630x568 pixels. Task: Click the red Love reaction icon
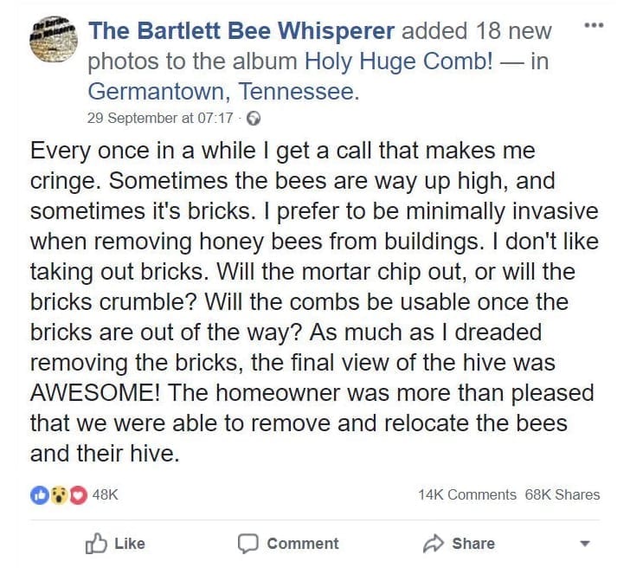coord(77,494)
